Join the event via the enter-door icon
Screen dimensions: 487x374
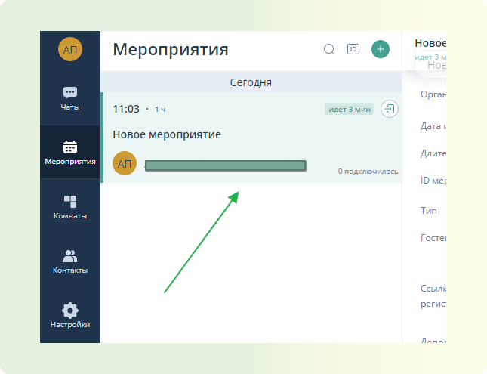[389, 109]
